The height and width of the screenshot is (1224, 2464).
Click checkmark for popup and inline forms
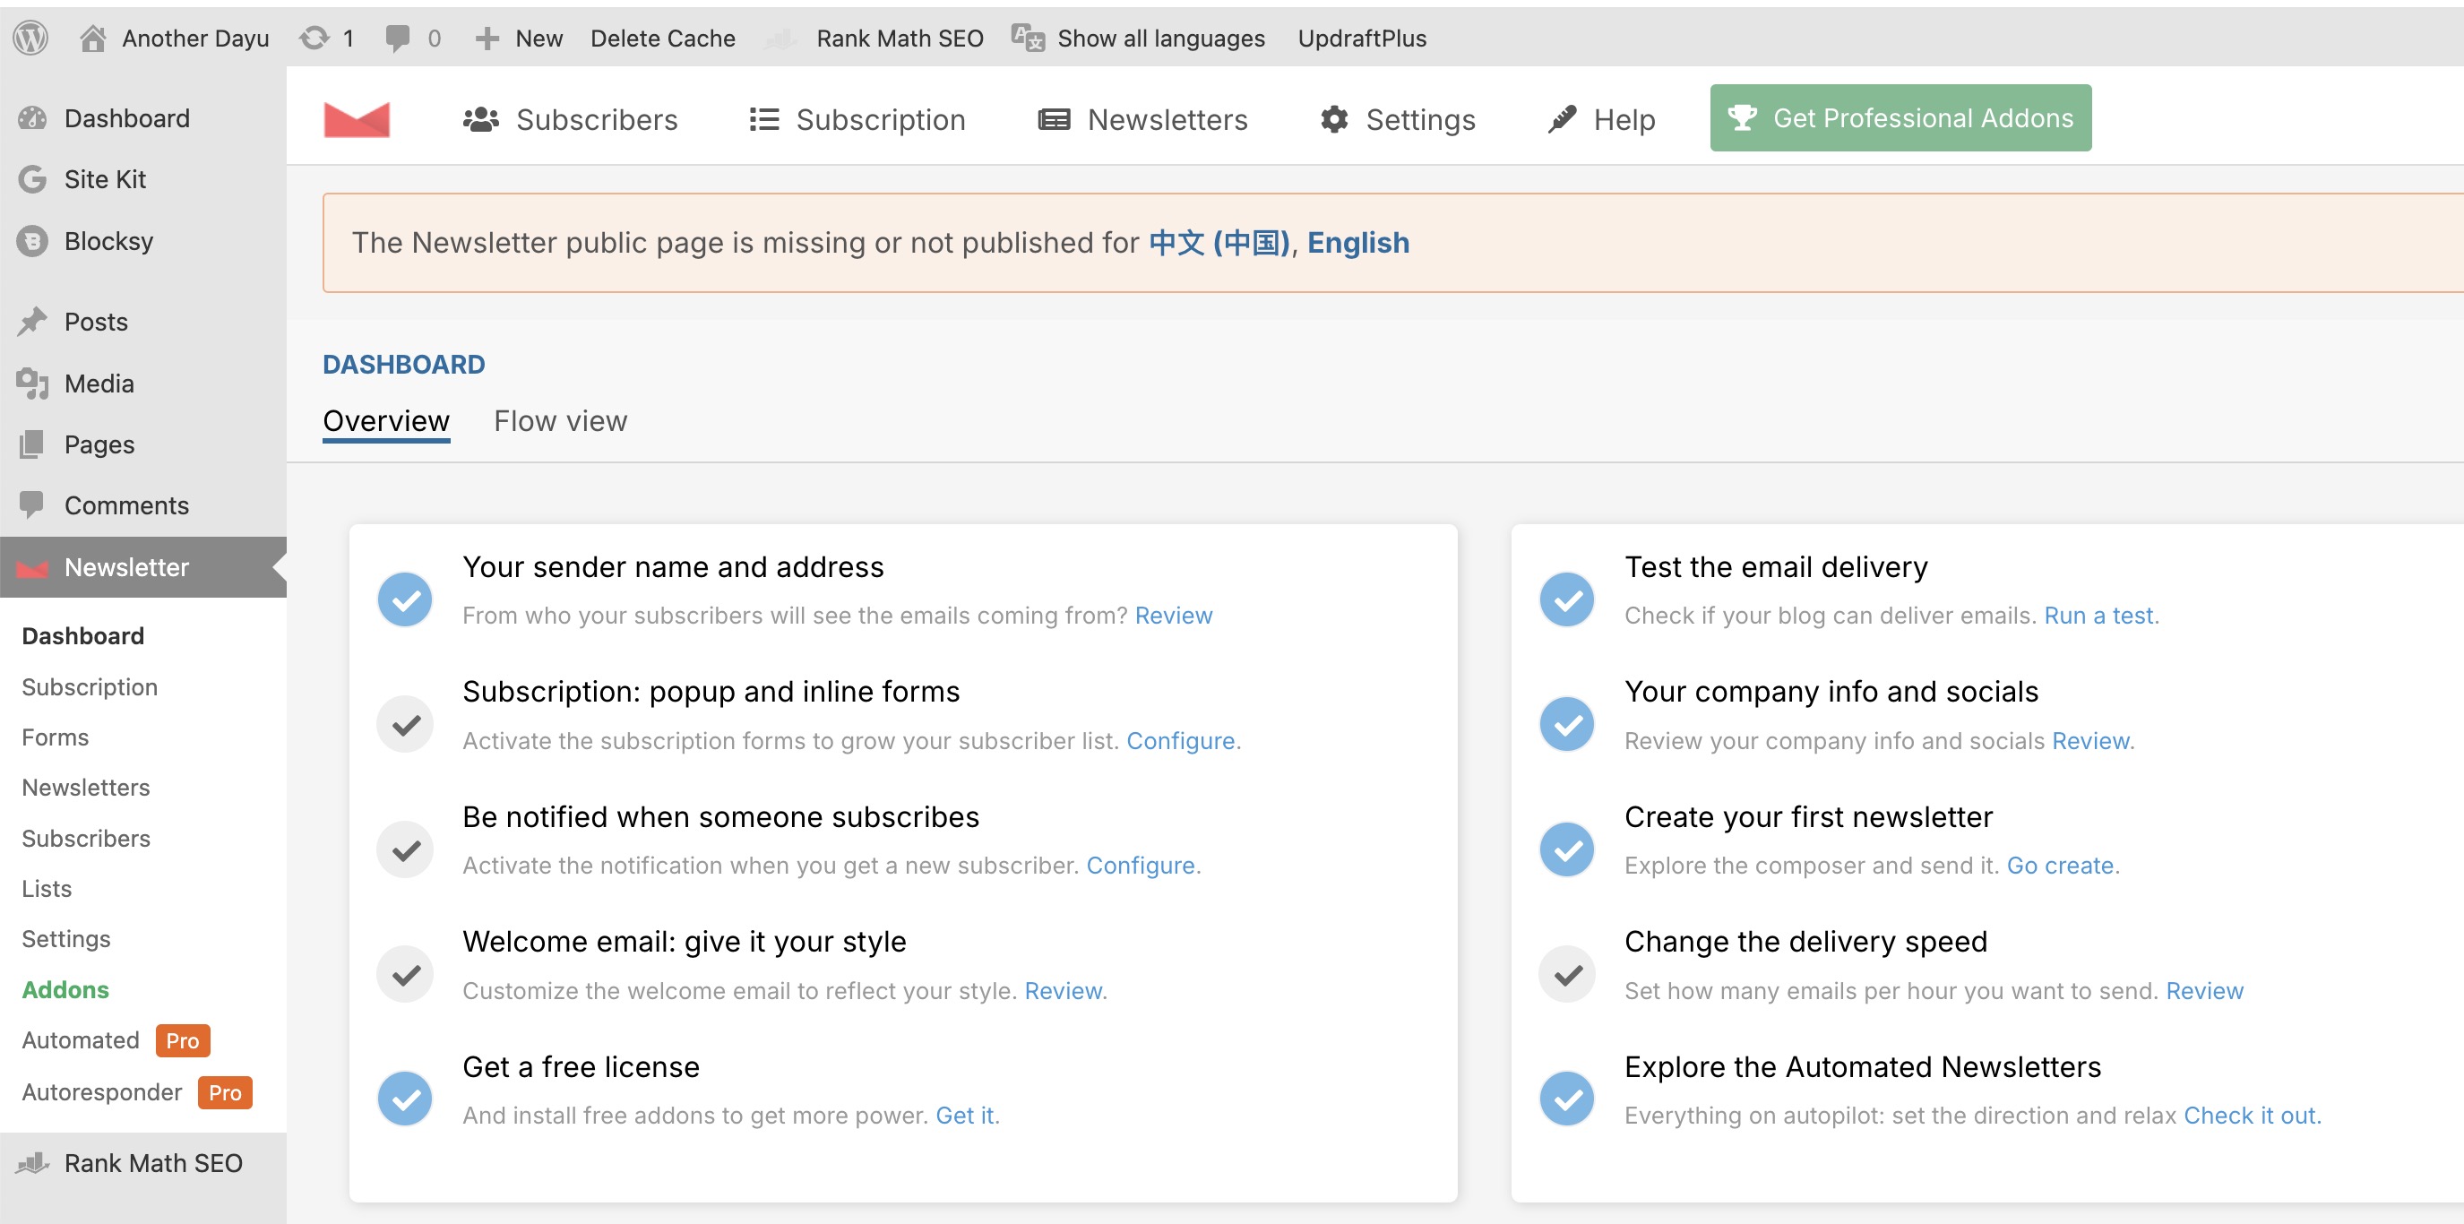coord(406,725)
